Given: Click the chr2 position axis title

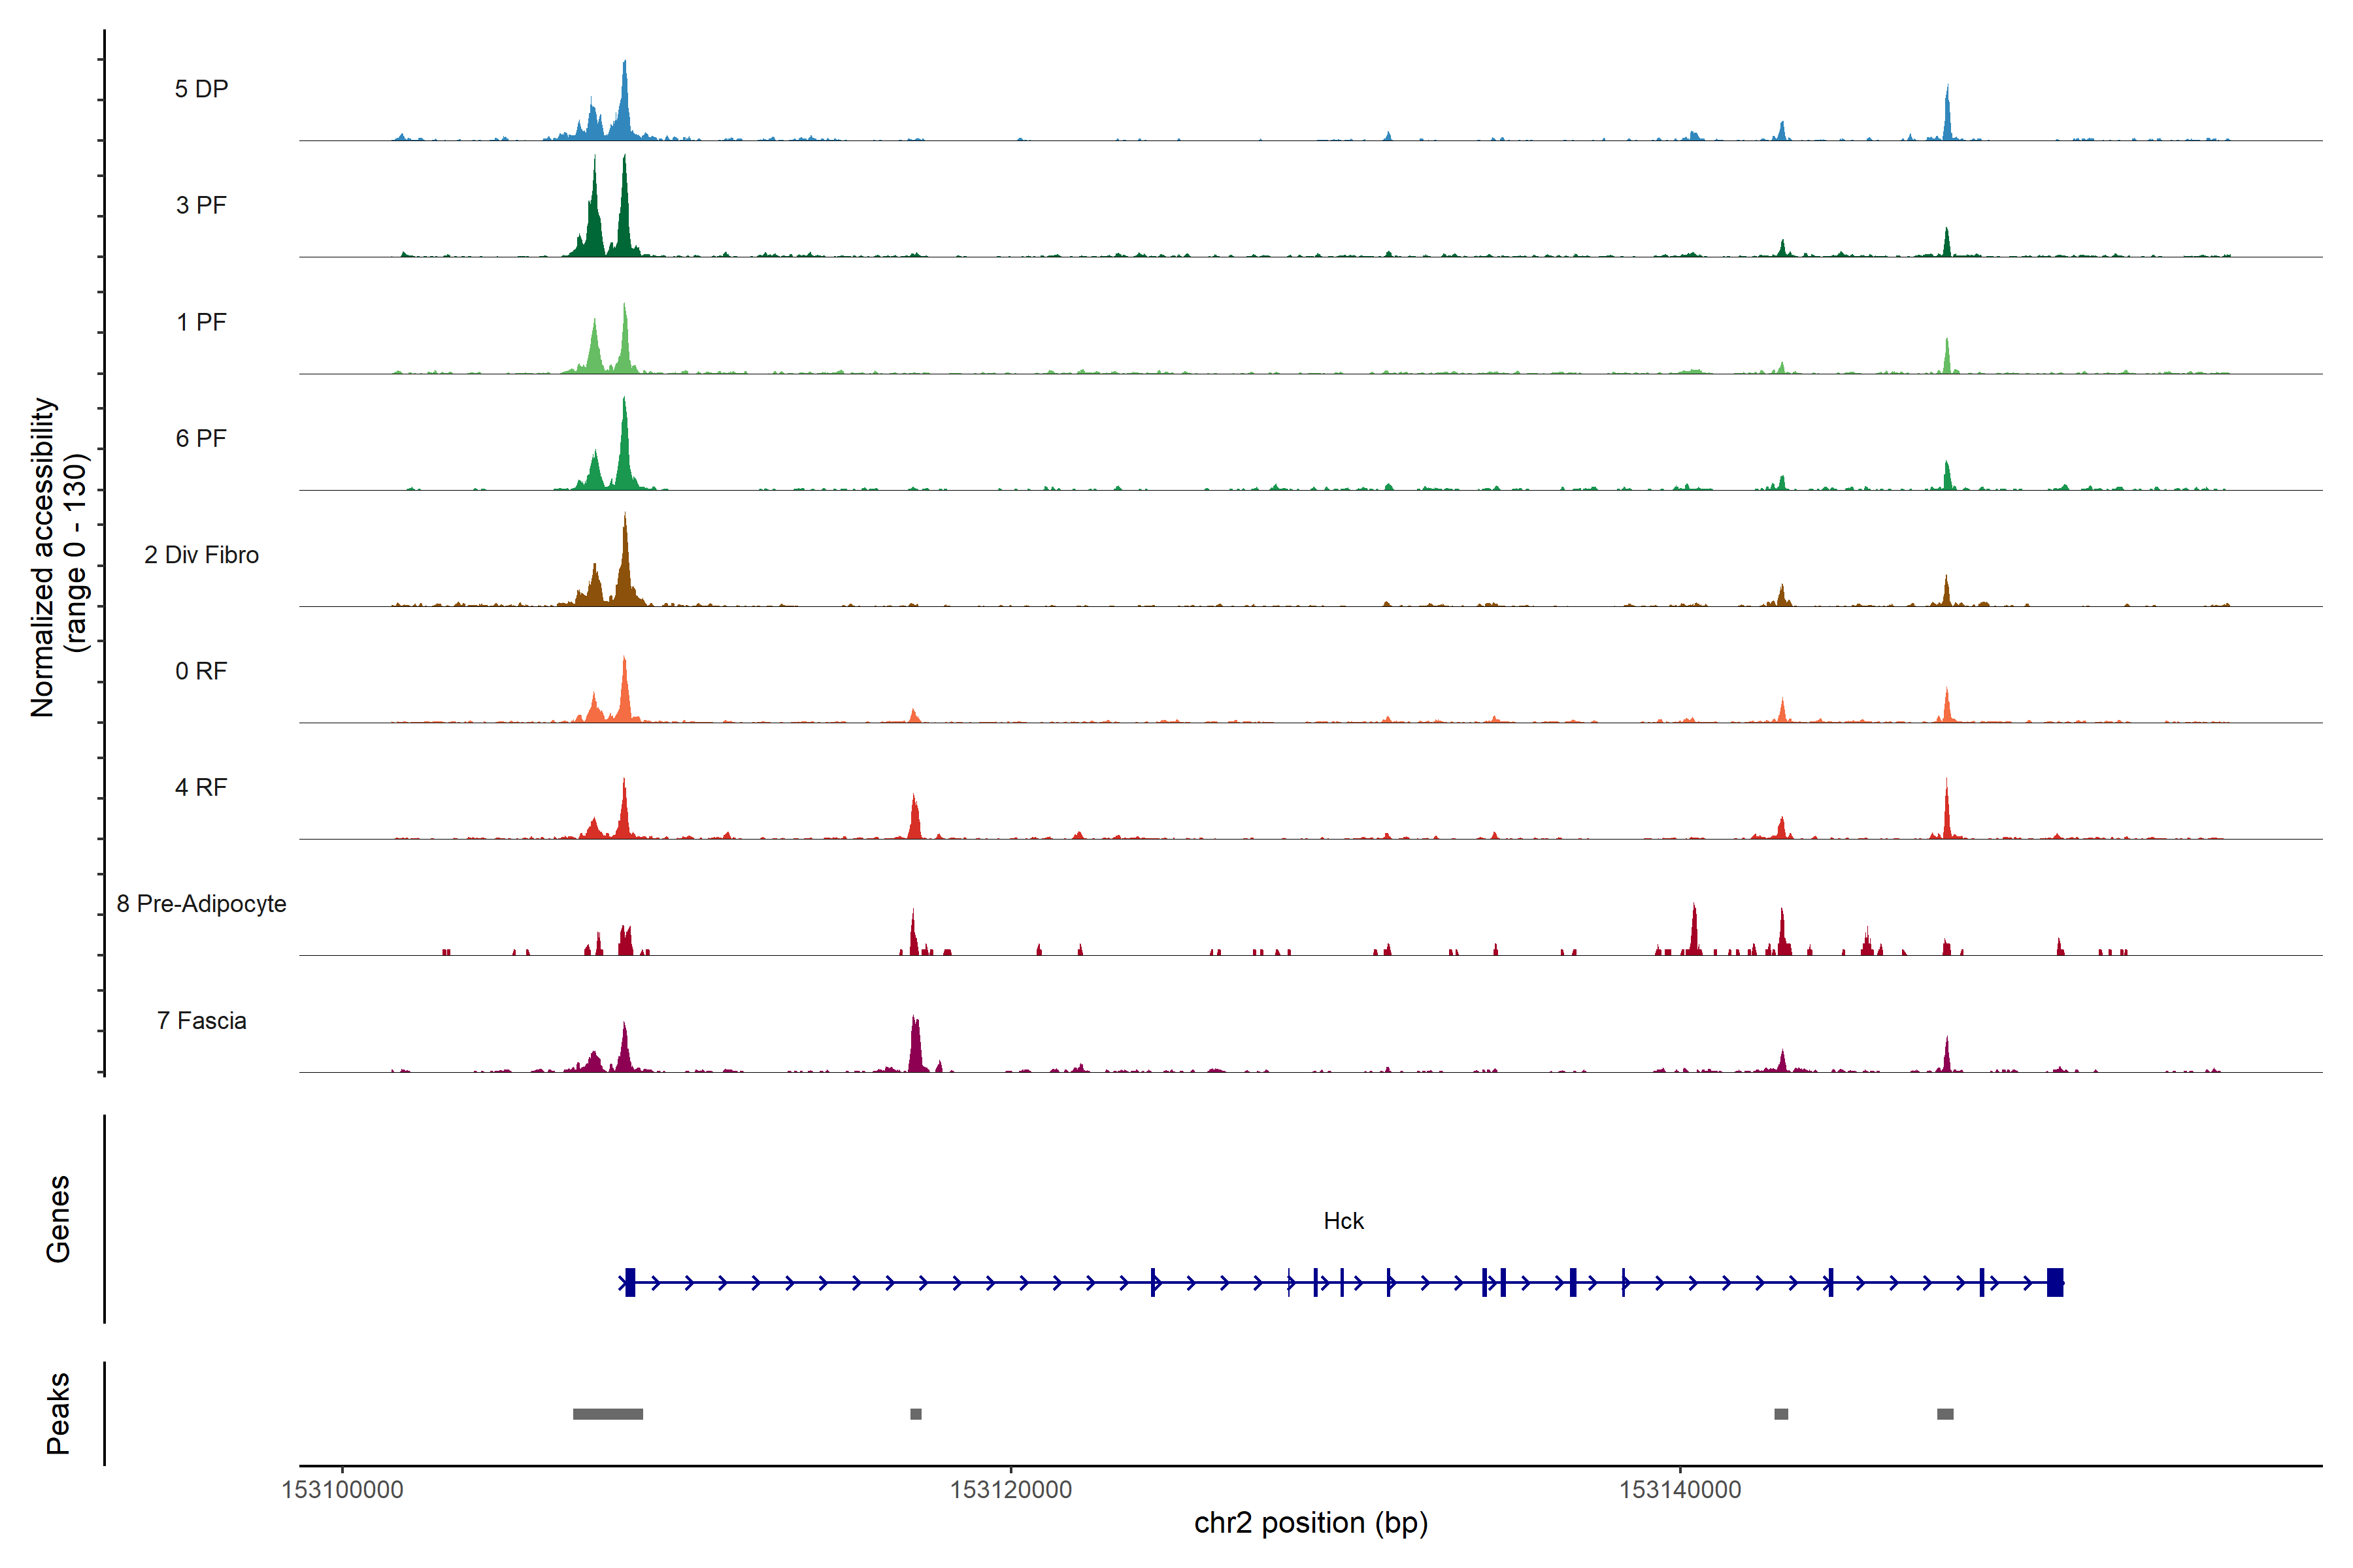Looking at the screenshot, I should [x=1310, y=1523].
